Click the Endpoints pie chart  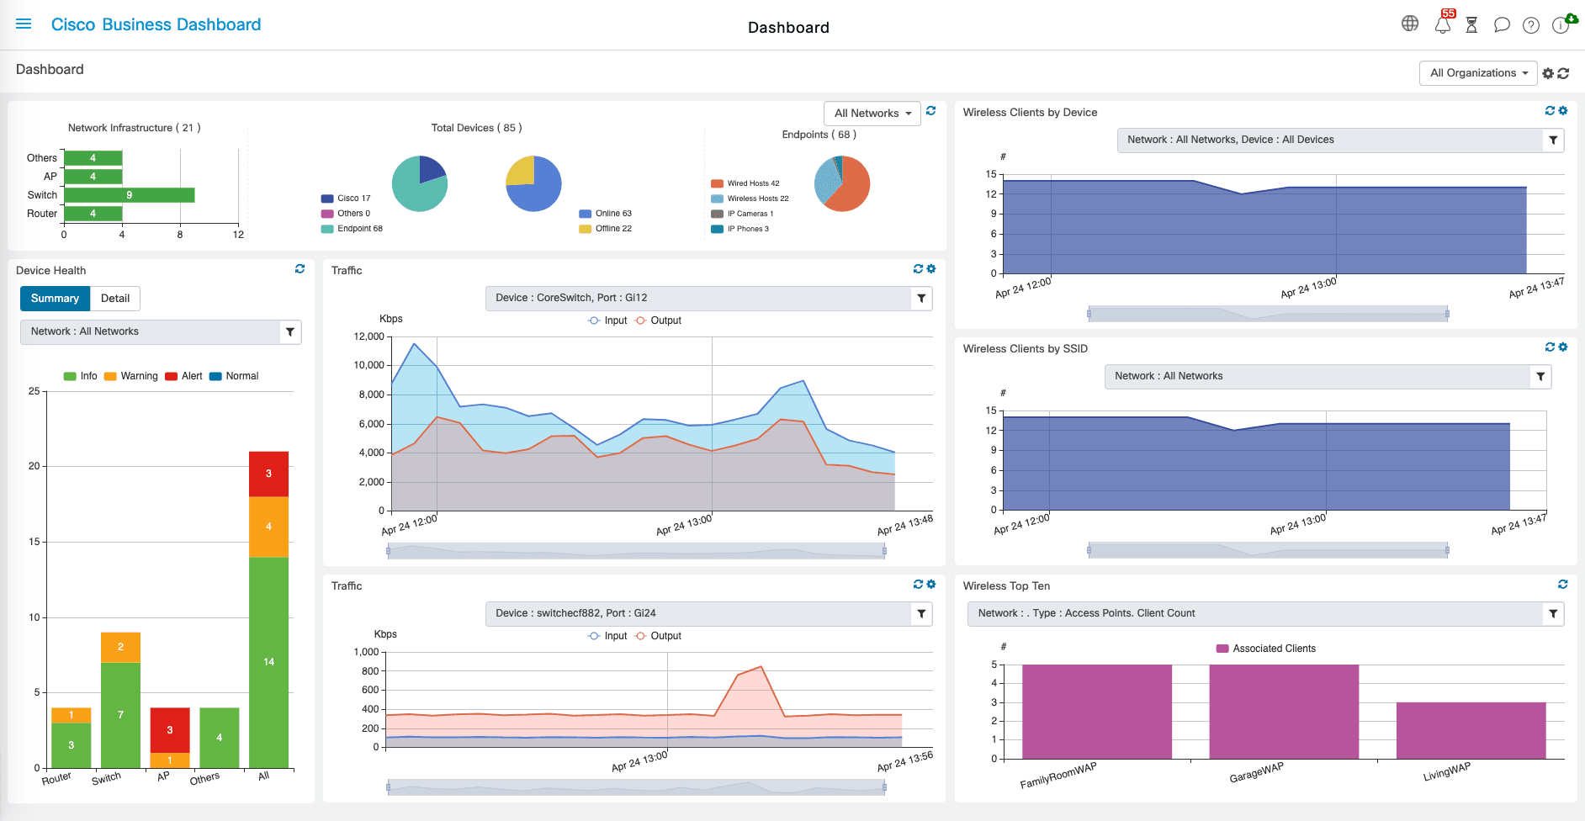click(x=842, y=184)
